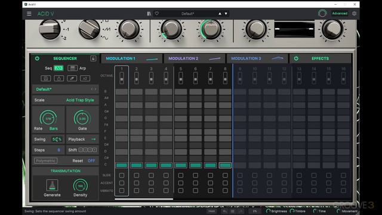The image size is (382, 215).
Task: Click the octave switch for step 1
Action: pyautogui.click(x=122, y=78)
